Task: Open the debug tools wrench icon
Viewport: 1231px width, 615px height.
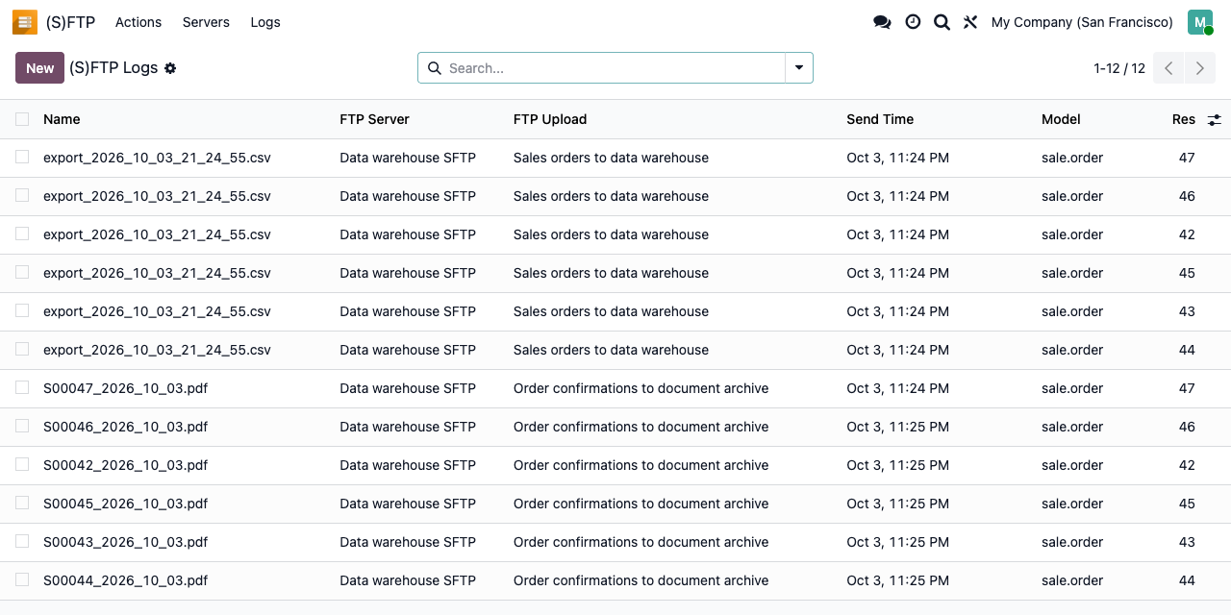Action: point(970,22)
